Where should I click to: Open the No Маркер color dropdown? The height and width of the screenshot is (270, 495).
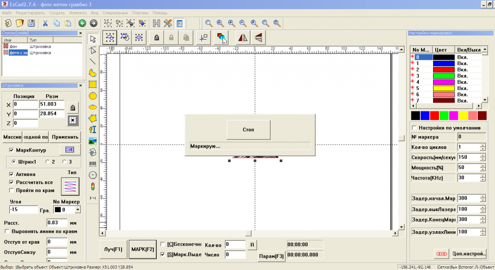coord(77,210)
